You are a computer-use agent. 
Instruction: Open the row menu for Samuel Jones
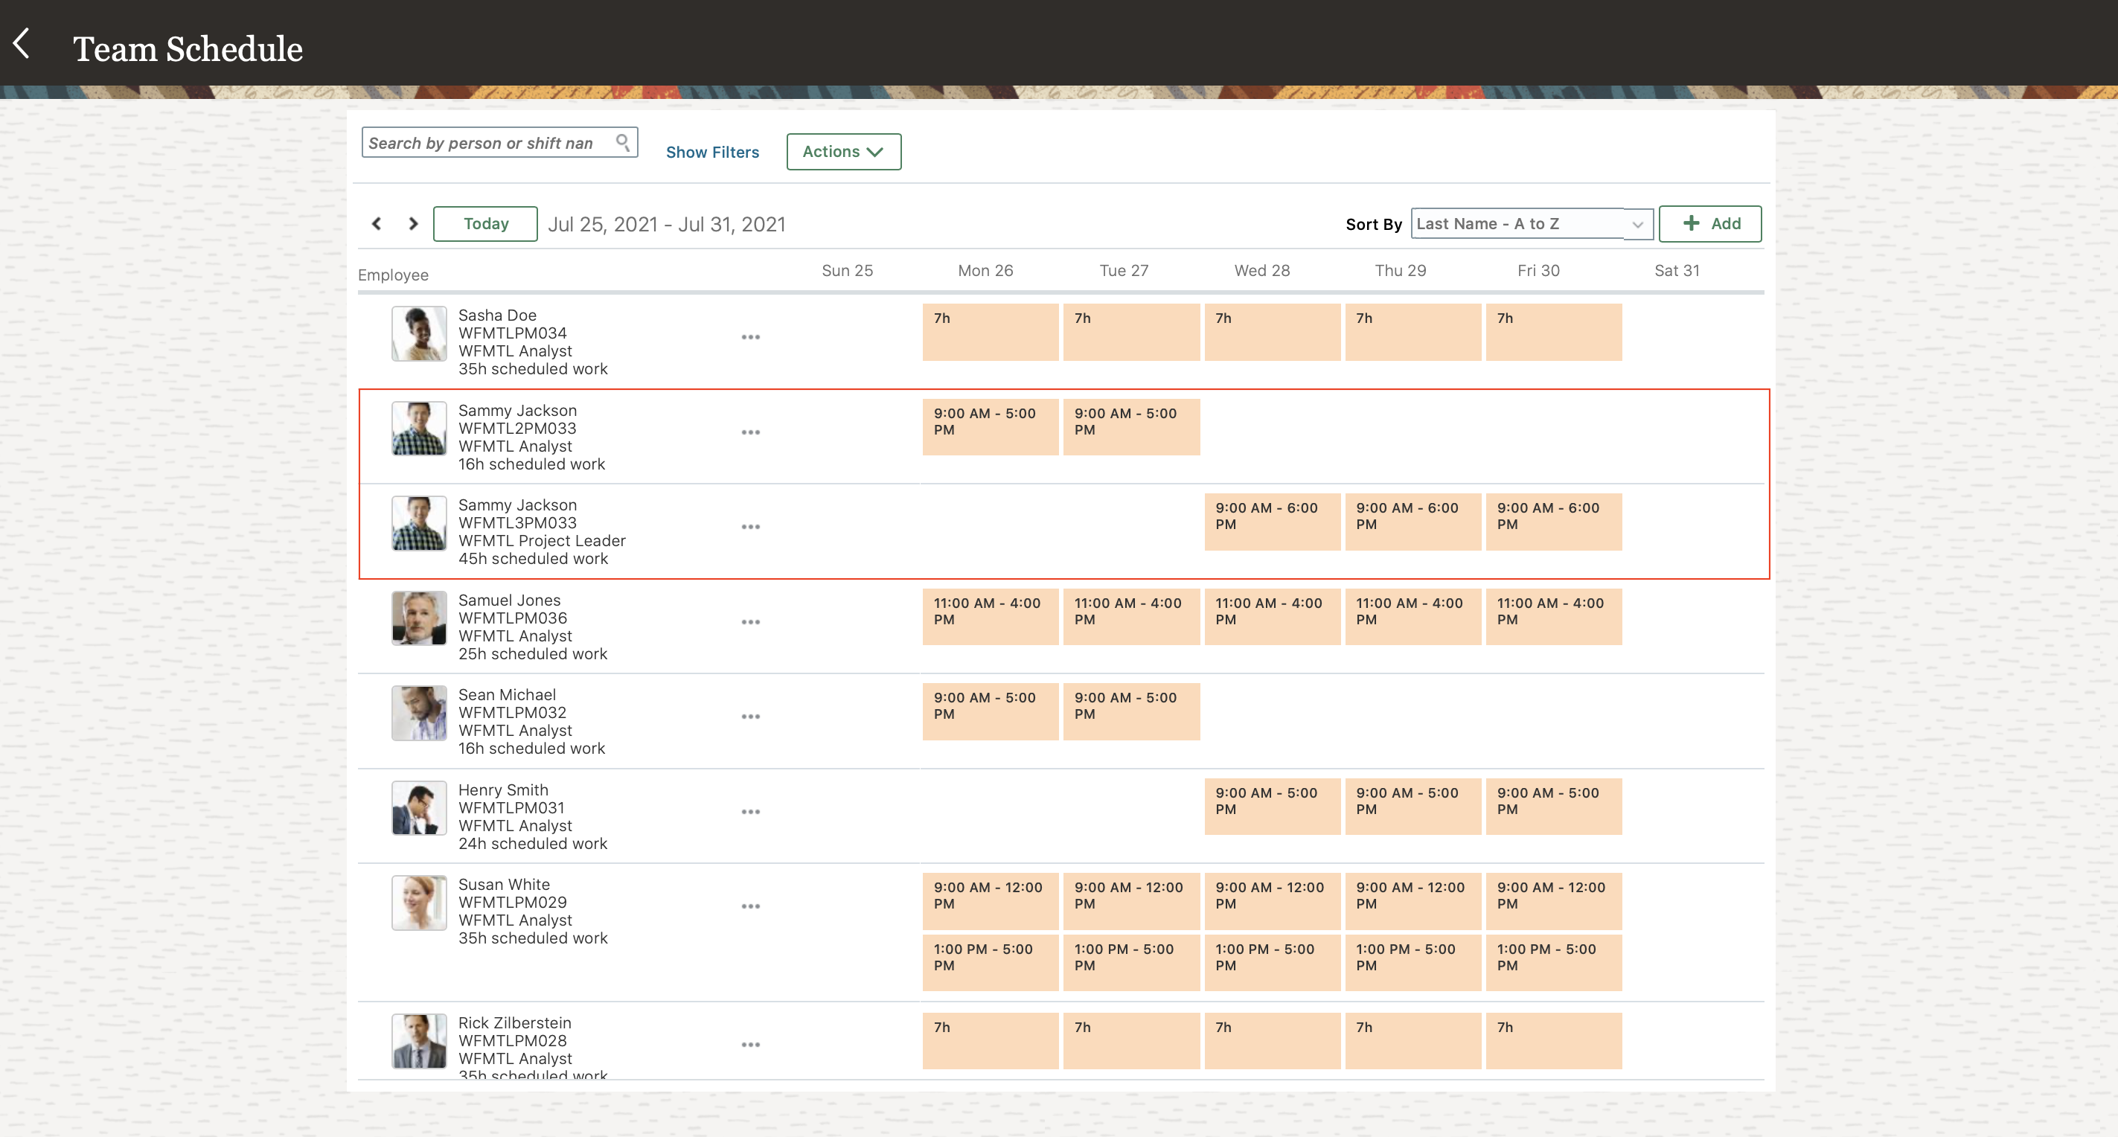pos(751,621)
